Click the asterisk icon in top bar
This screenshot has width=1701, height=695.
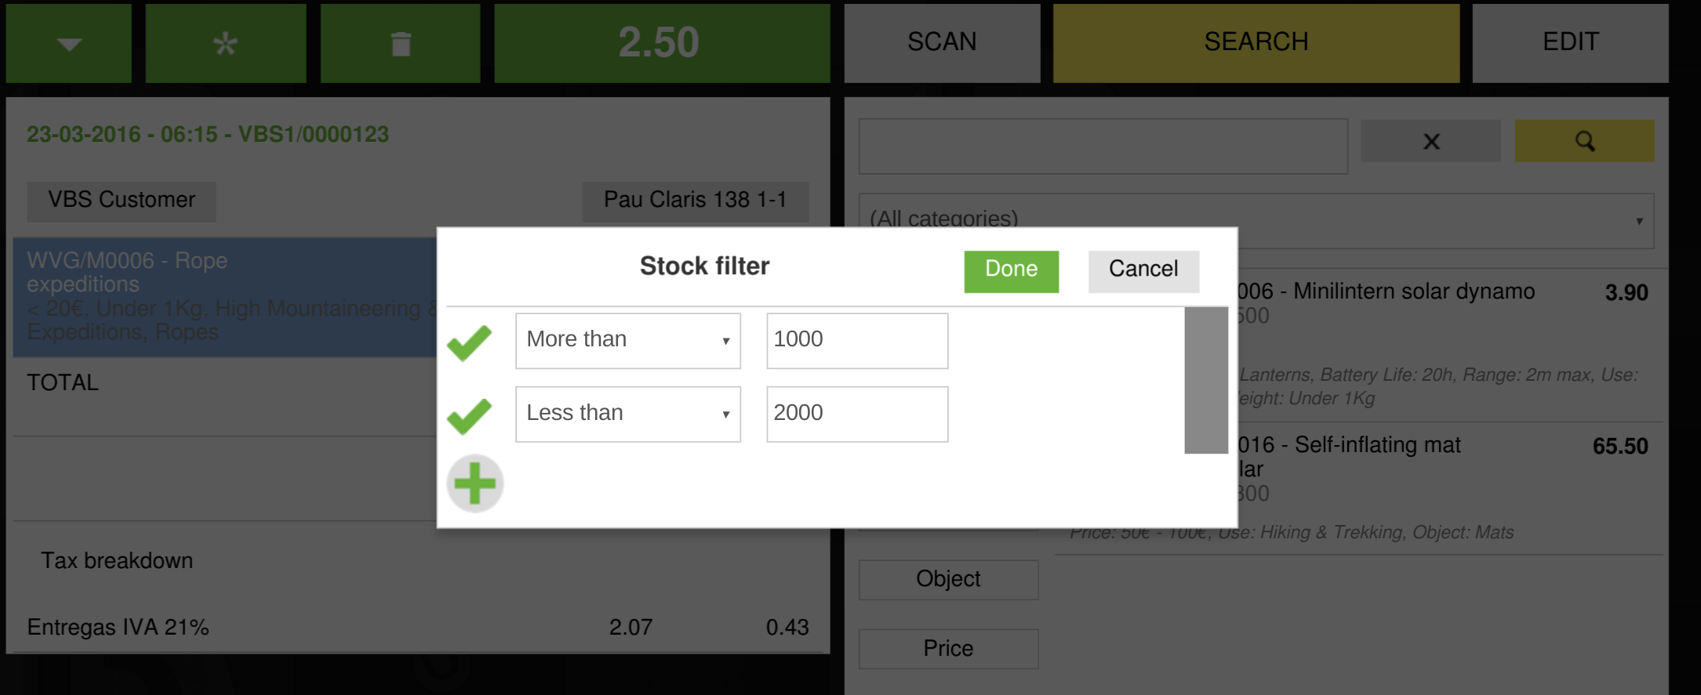(x=226, y=43)
